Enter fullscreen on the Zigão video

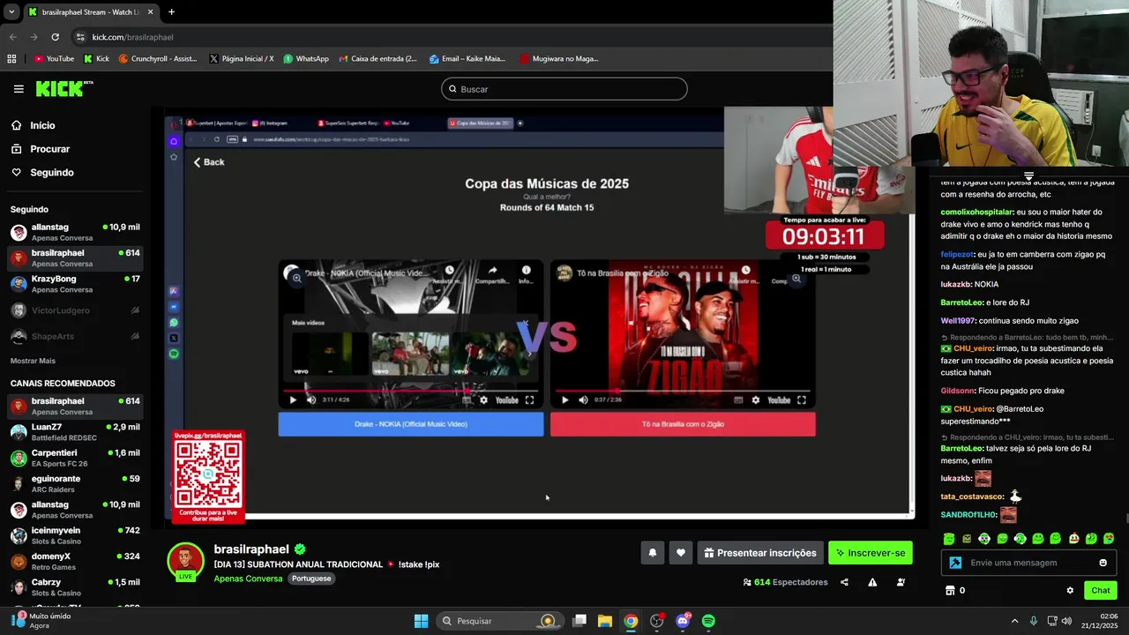802,400
